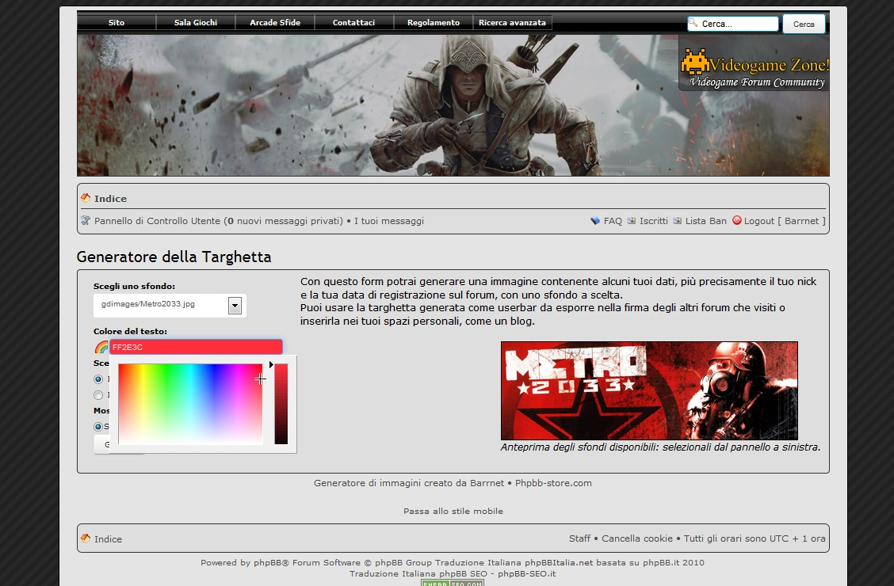Image resolution: width=894 pixels, height=586 pixels.
Task: Open the Contattaci menu item
Action: point(353,23)
